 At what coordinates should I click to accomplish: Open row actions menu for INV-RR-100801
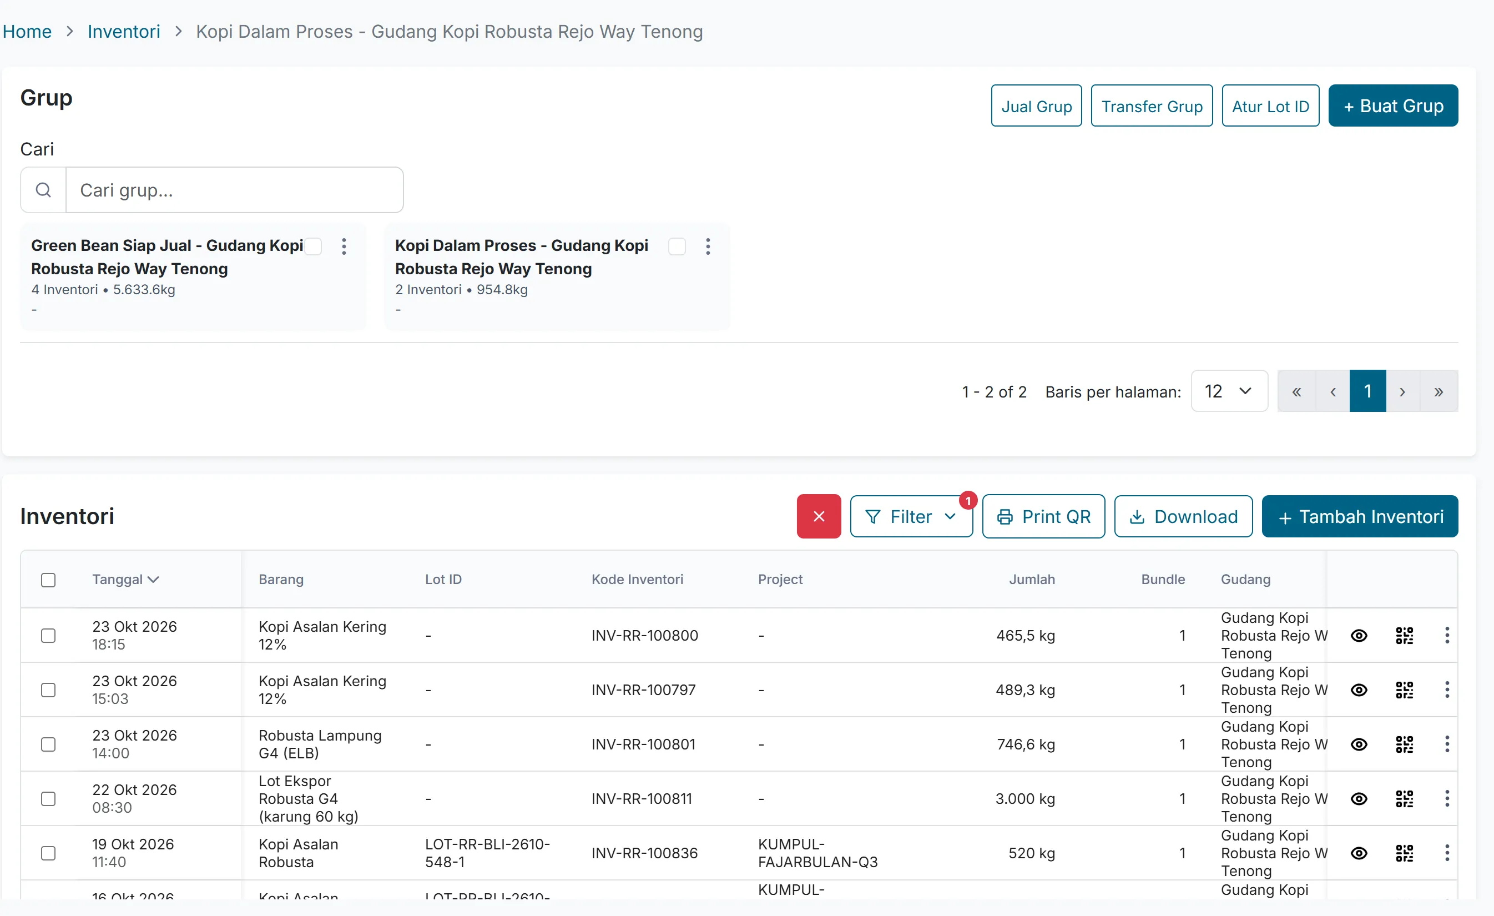[1447, 744]
